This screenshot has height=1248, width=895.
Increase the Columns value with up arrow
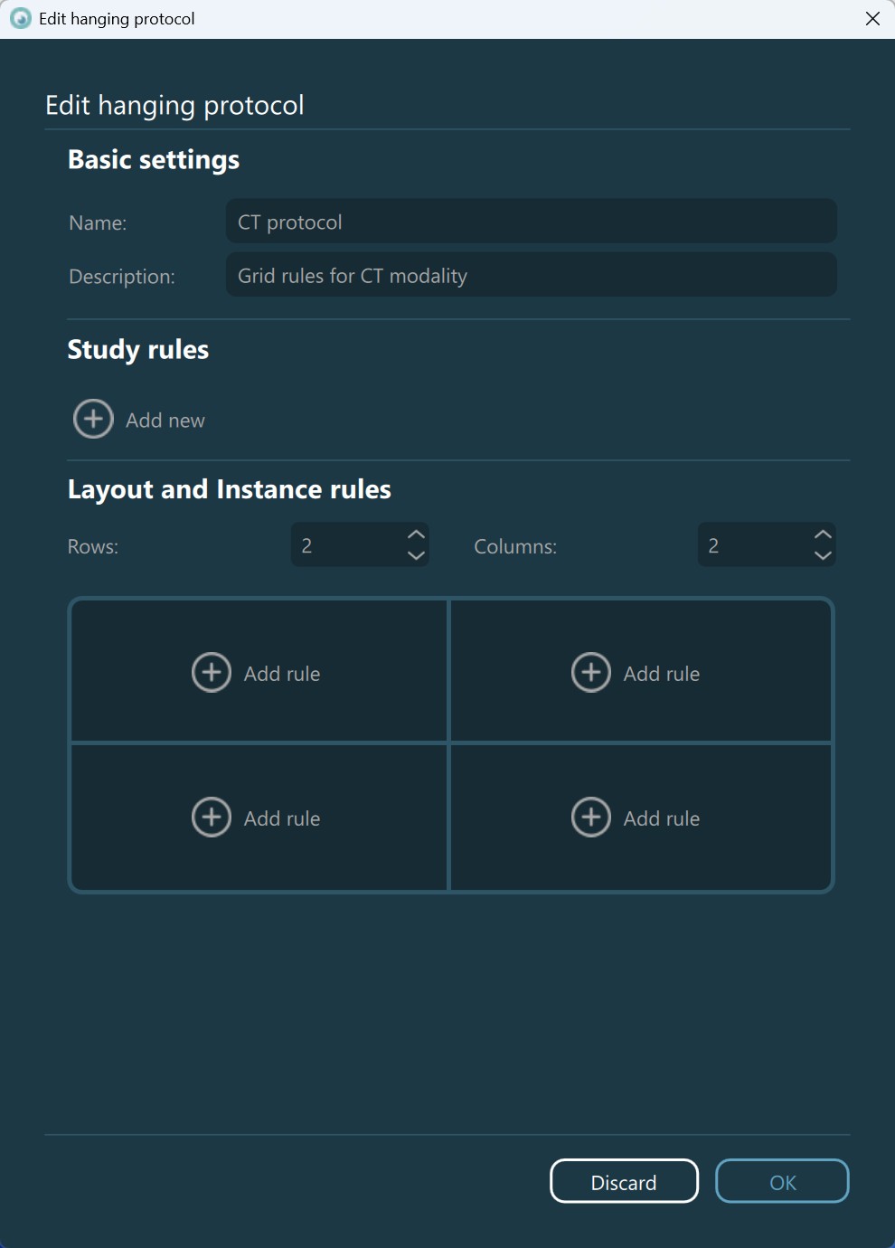coord(823,534)
